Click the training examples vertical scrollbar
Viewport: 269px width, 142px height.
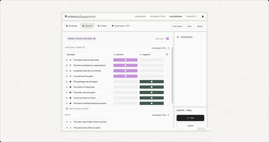172,75
